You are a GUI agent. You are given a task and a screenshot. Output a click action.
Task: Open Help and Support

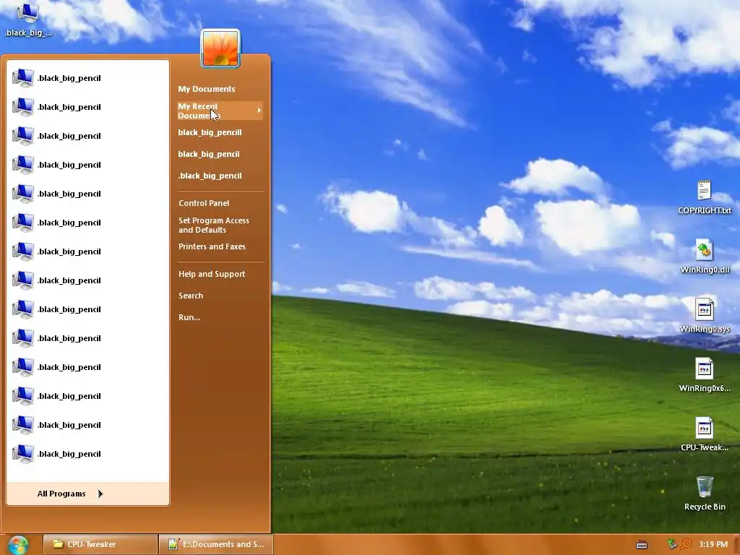[x=212, y=274]
